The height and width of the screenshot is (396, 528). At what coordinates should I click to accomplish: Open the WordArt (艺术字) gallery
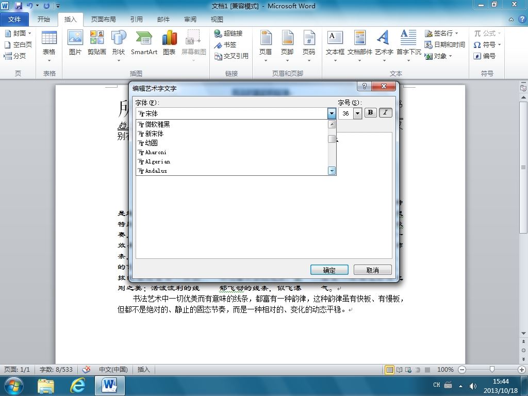pos(384,46)
